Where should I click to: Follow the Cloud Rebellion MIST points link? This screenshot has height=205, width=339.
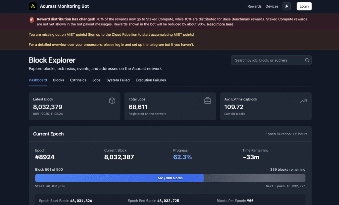[111, 35]
